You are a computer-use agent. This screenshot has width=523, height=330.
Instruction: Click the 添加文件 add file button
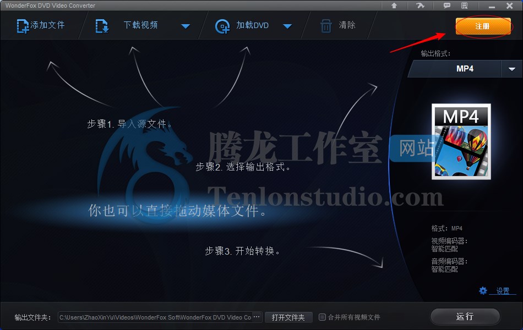click(x=41, y=25)
